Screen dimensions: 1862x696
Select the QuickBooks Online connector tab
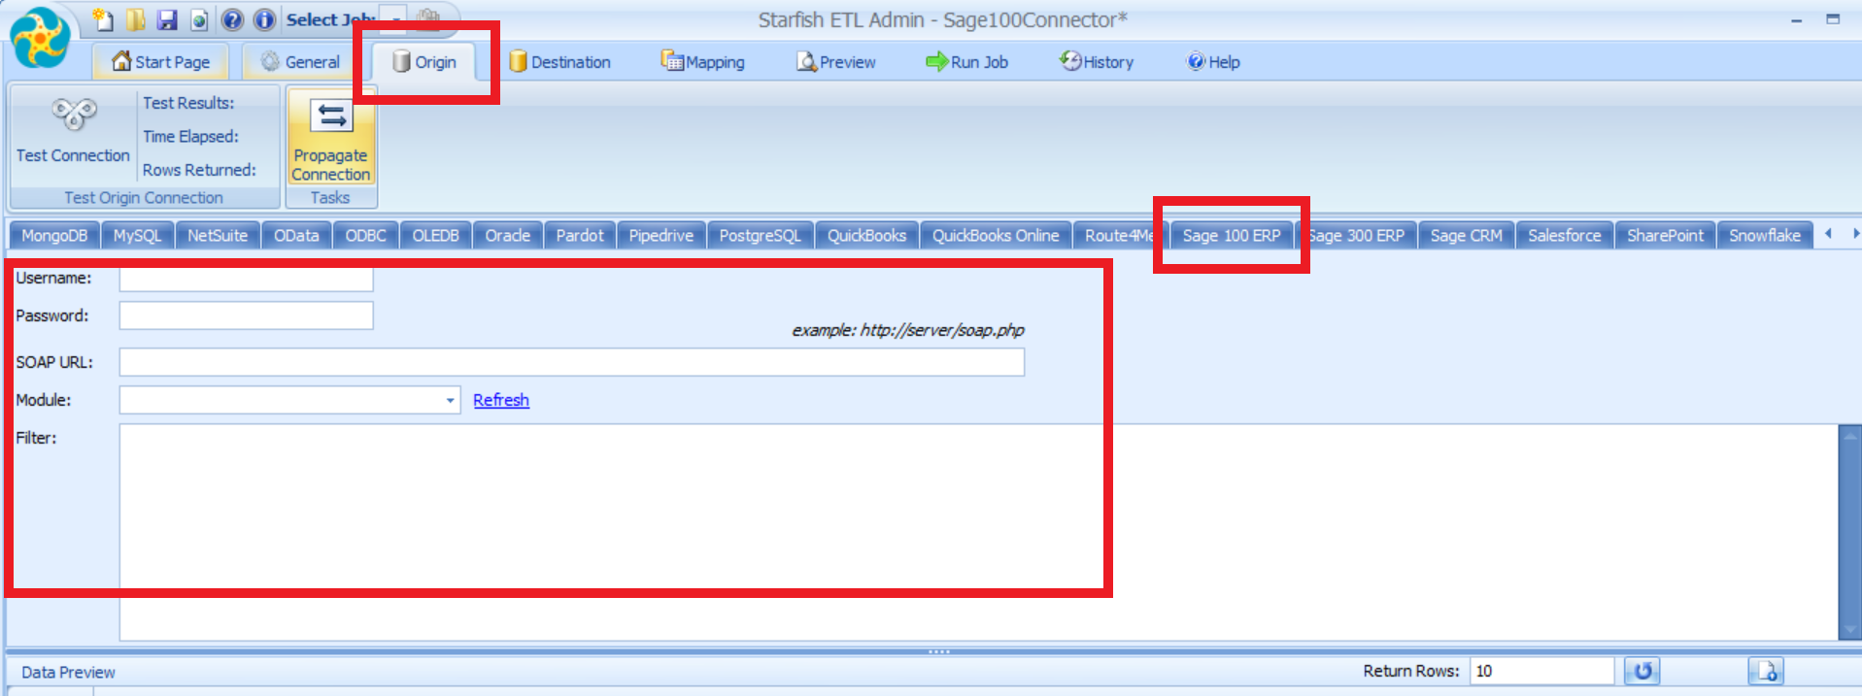[996, 236]
